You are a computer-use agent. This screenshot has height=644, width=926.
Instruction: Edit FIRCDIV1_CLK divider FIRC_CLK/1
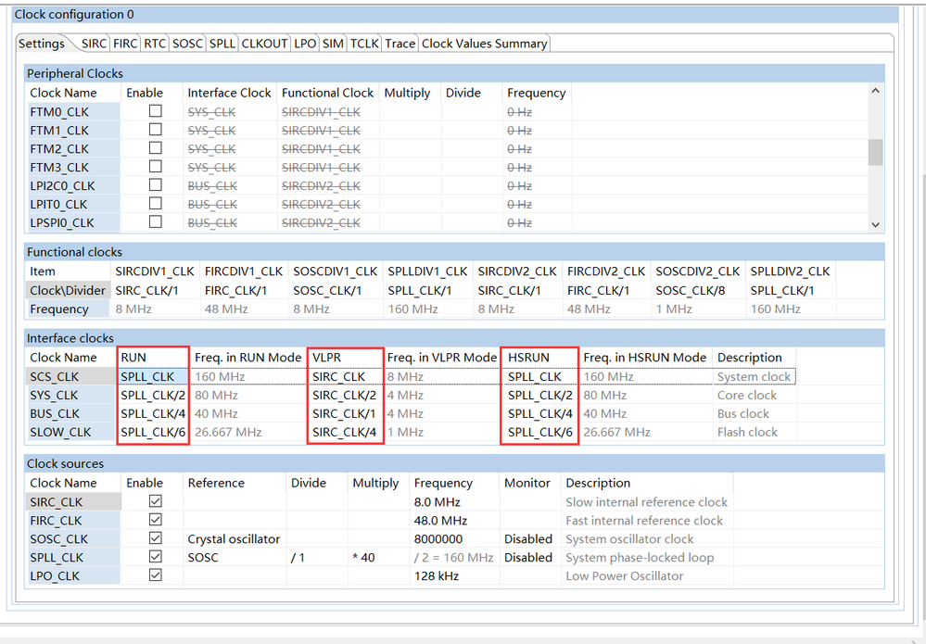(245, 290)
